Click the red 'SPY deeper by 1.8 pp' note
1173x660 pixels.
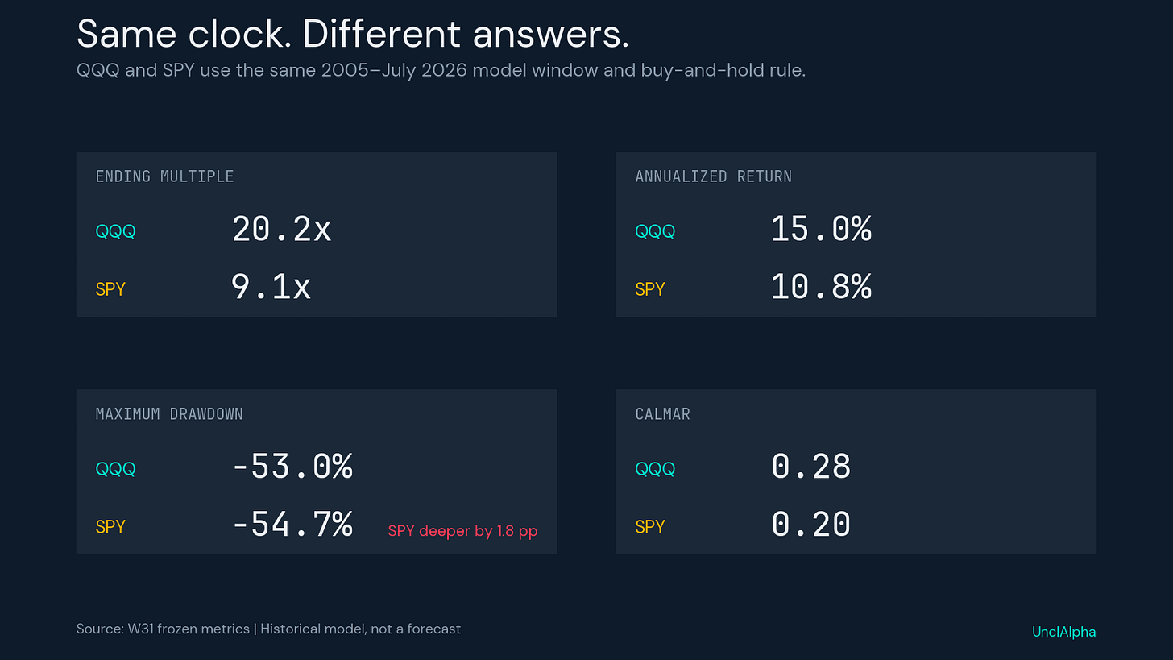point(462,531)
